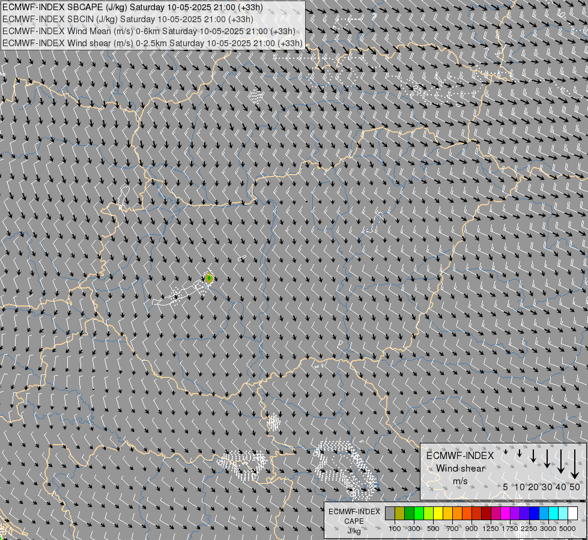
Task: Select the bright magenta CAPE legend swatch
Action: pos(506,513)
